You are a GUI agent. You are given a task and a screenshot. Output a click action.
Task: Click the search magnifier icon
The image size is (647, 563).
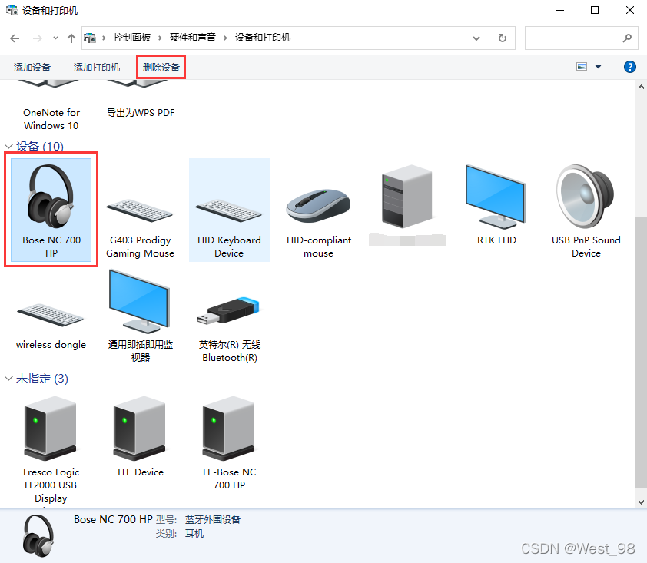click(627, 38)
